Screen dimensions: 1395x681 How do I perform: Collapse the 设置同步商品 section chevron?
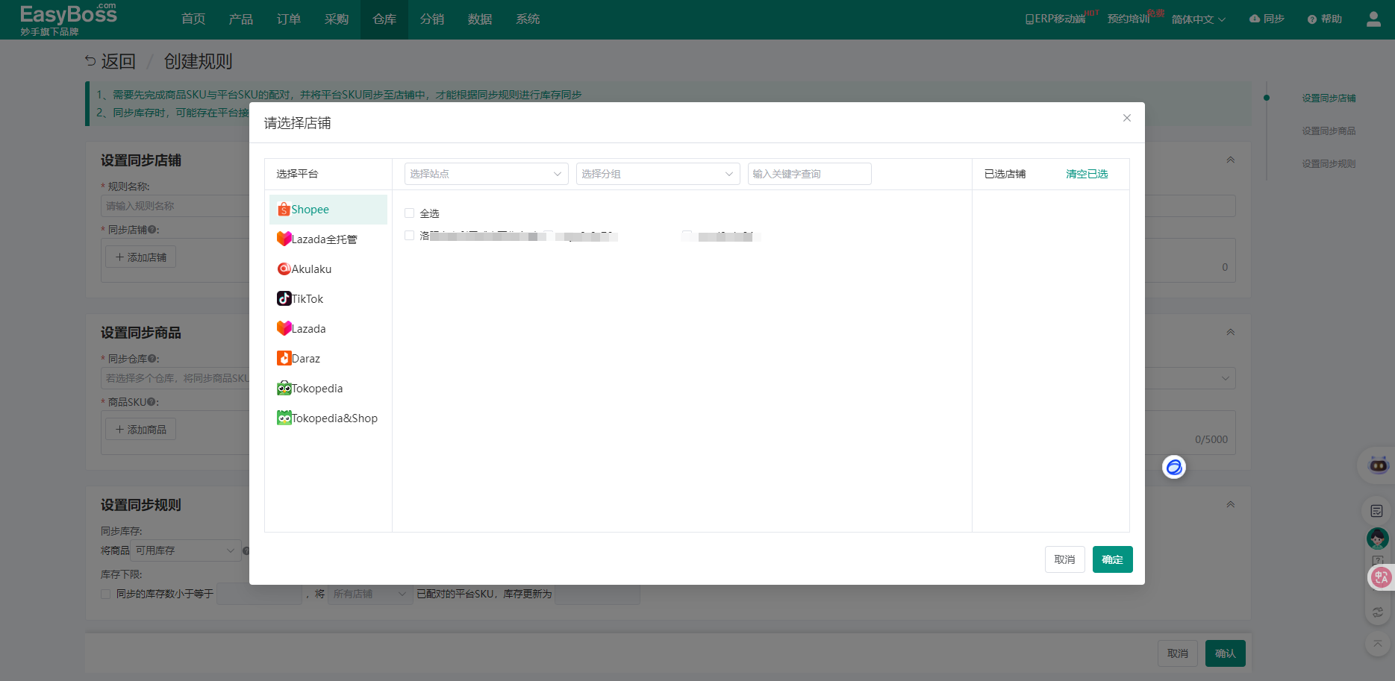pos(1231,333)
